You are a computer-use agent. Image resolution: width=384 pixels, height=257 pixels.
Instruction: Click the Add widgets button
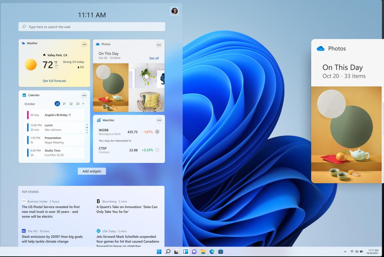92,171
